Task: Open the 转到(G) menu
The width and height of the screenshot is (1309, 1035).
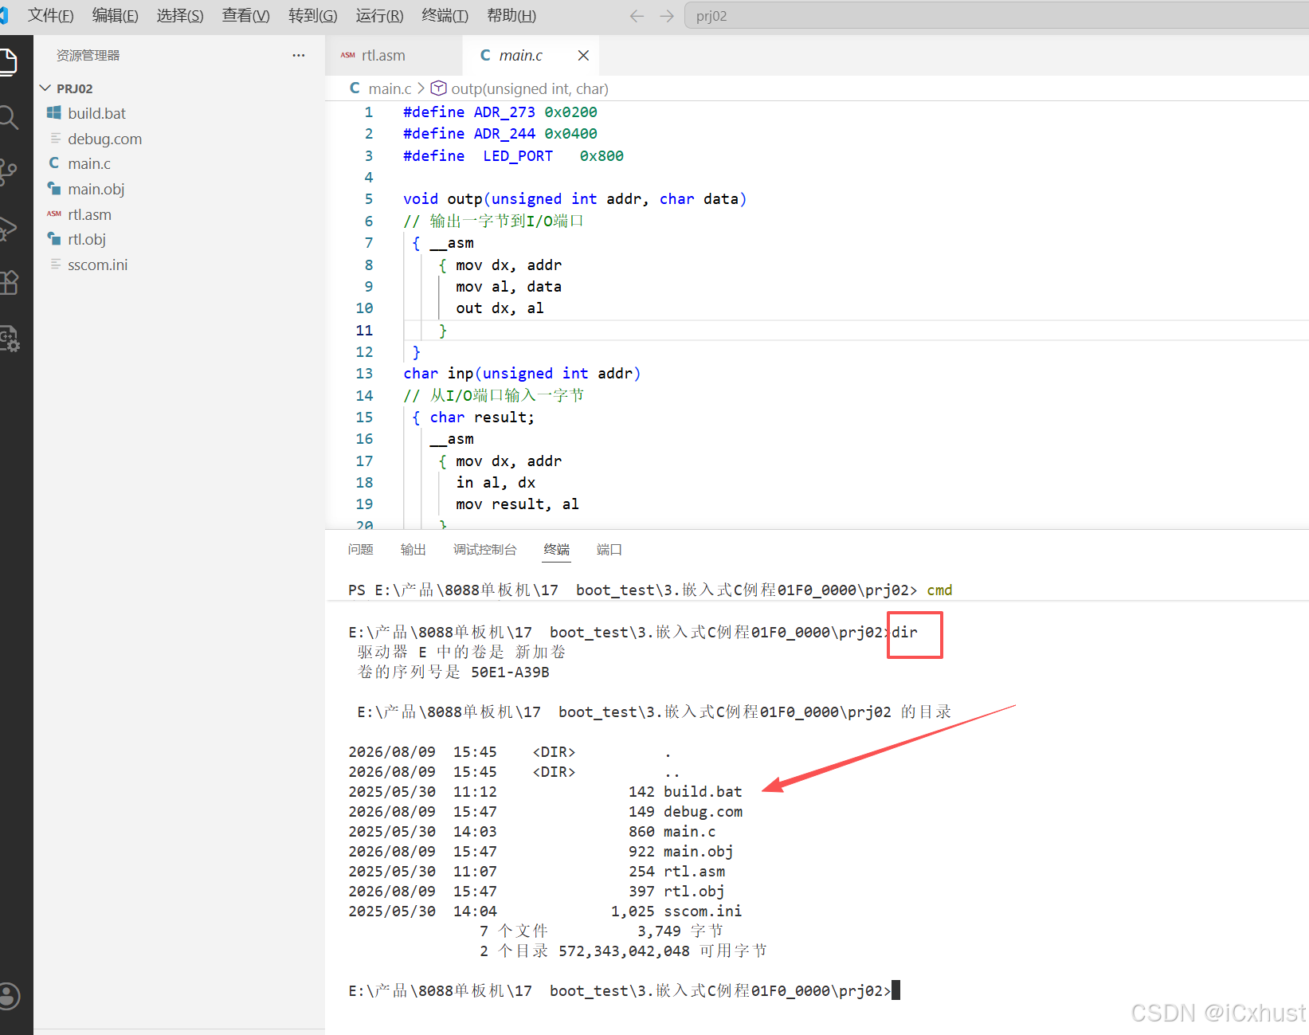Action: tap(313, 16)
